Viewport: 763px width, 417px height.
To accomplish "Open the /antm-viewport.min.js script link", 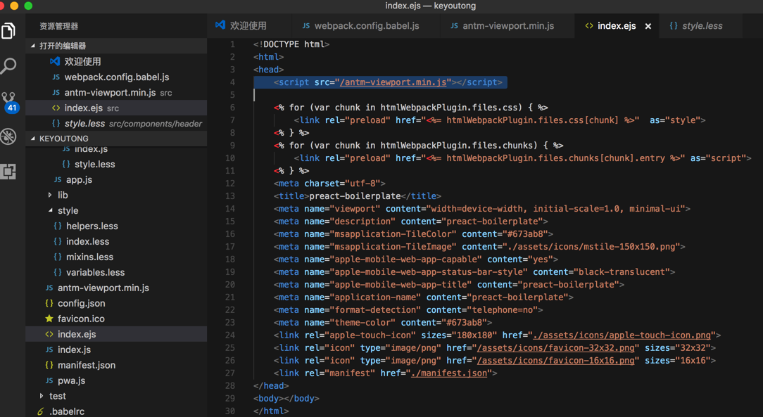I will click(x=393, y=82).
